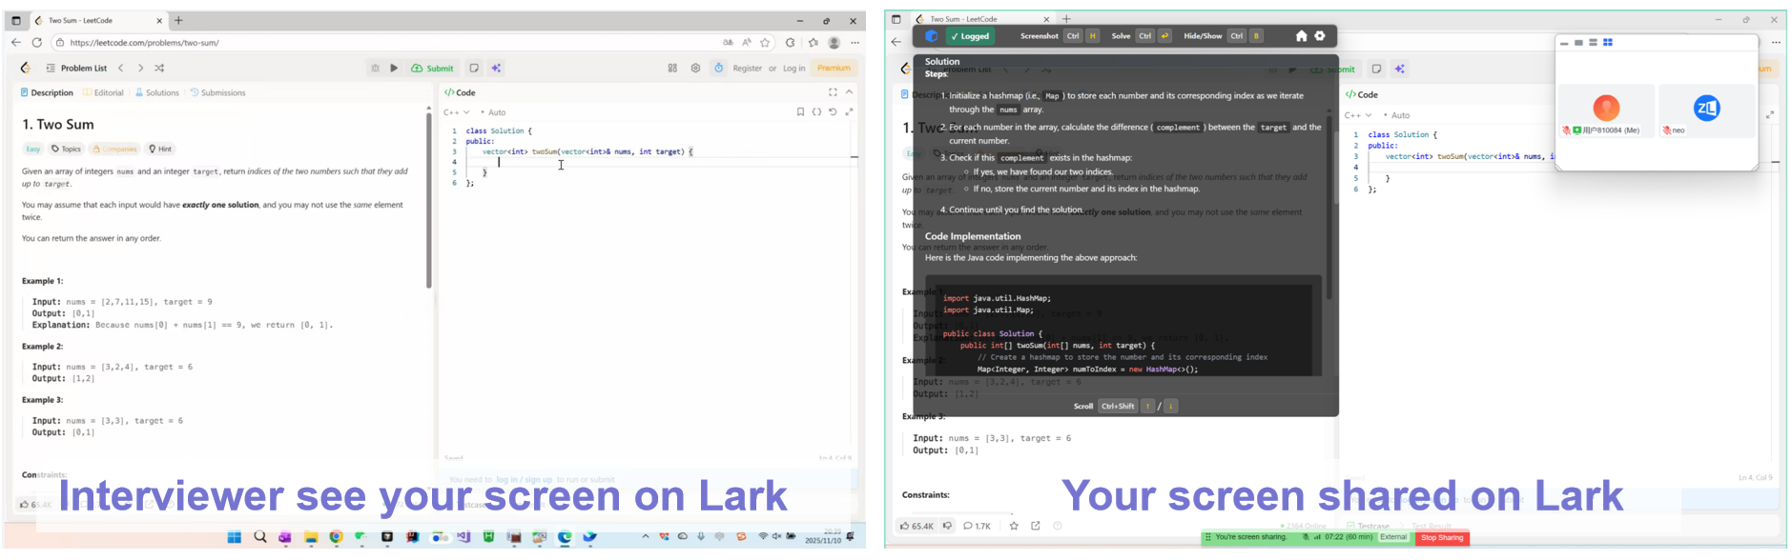
Task: Expand the Topics tag under Two Sum
Action: 67,149
